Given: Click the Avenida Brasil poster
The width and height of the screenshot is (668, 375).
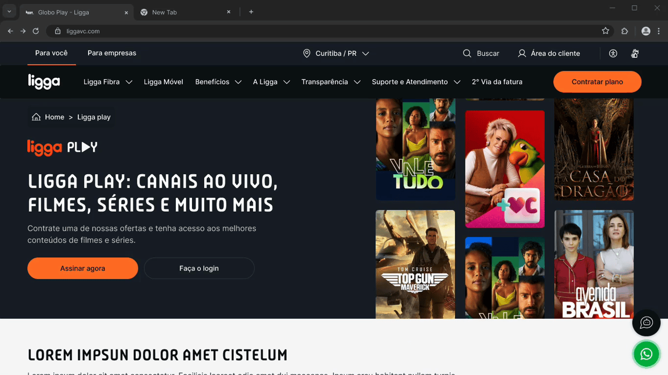Looking at the screenshot, I should click(594, 264).
